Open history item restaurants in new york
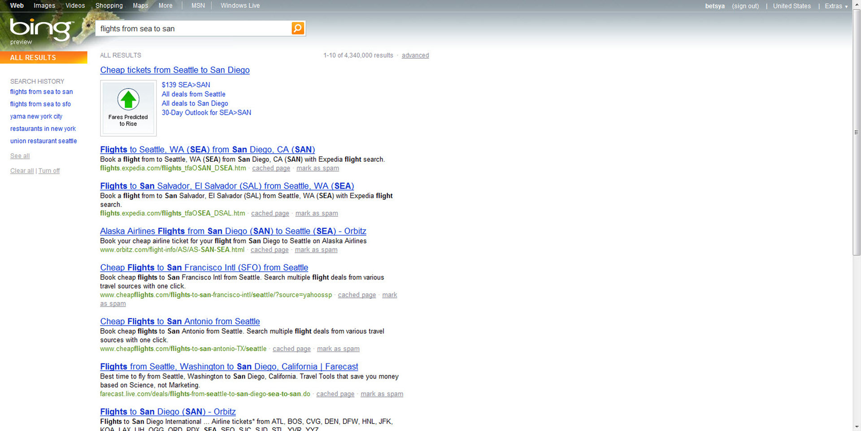This screenshot has height=431, width=861. [43, 129]
